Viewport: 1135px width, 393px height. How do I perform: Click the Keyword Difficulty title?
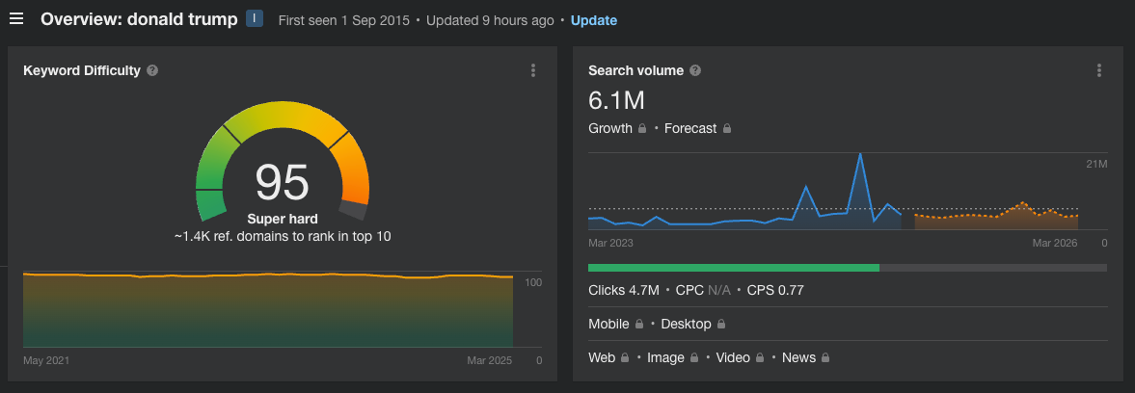[x=82, y=71]
